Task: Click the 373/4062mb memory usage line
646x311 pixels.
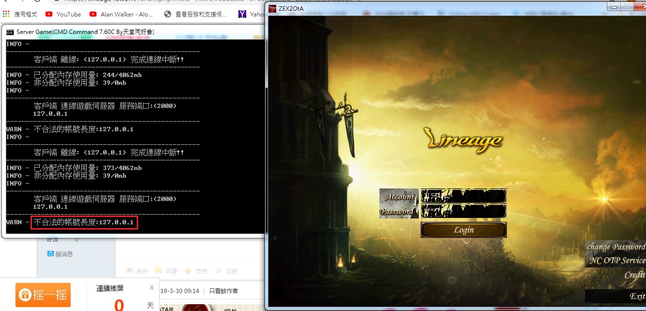Action: [x=74, y=168]
